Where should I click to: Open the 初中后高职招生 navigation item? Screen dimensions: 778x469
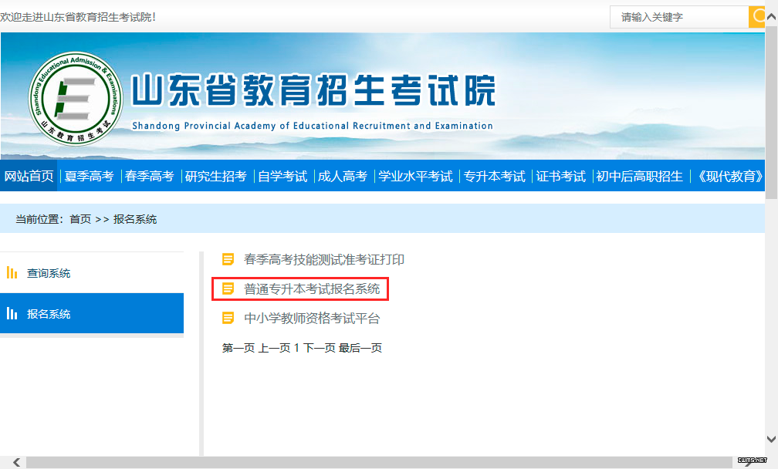point(640,176)
